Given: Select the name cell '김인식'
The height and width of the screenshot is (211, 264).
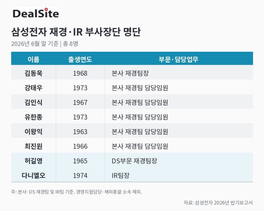Looking at the screenshot, I should 34,102.
